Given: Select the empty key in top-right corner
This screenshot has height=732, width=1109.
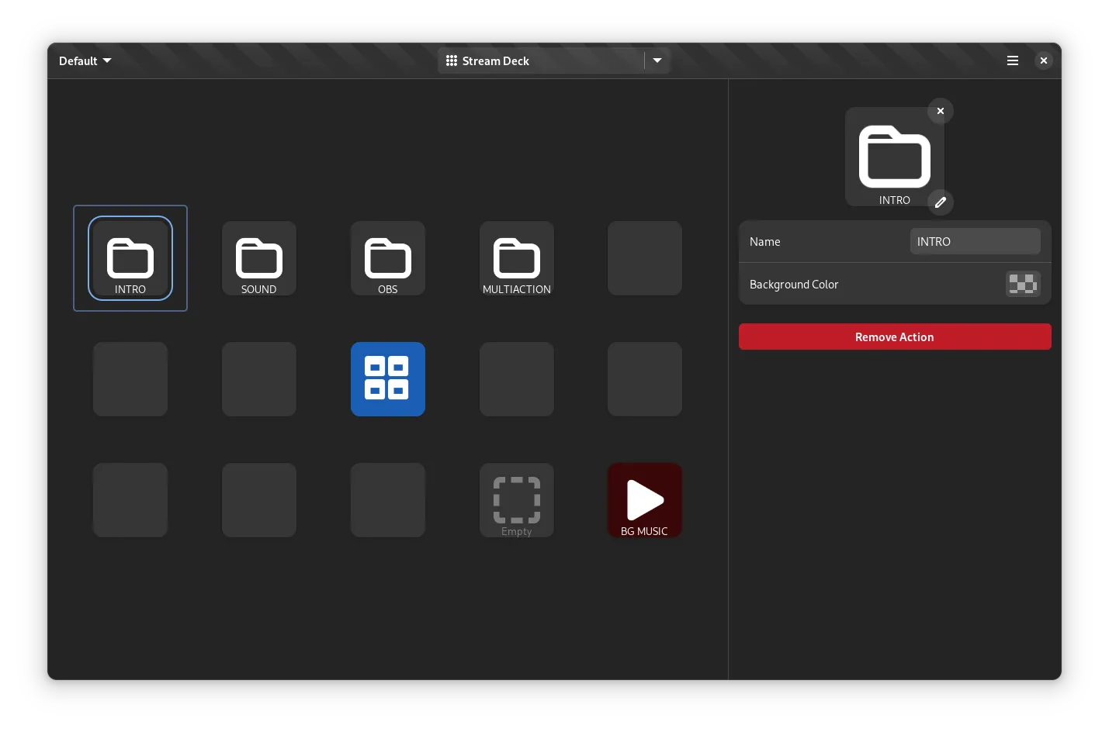Looking at the screenshot, I should 645,258.
